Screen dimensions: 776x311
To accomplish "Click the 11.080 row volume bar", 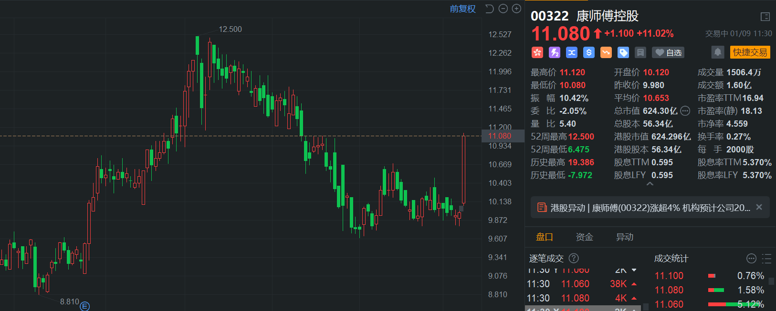I will pyautogui.click(x=716, y=290).
